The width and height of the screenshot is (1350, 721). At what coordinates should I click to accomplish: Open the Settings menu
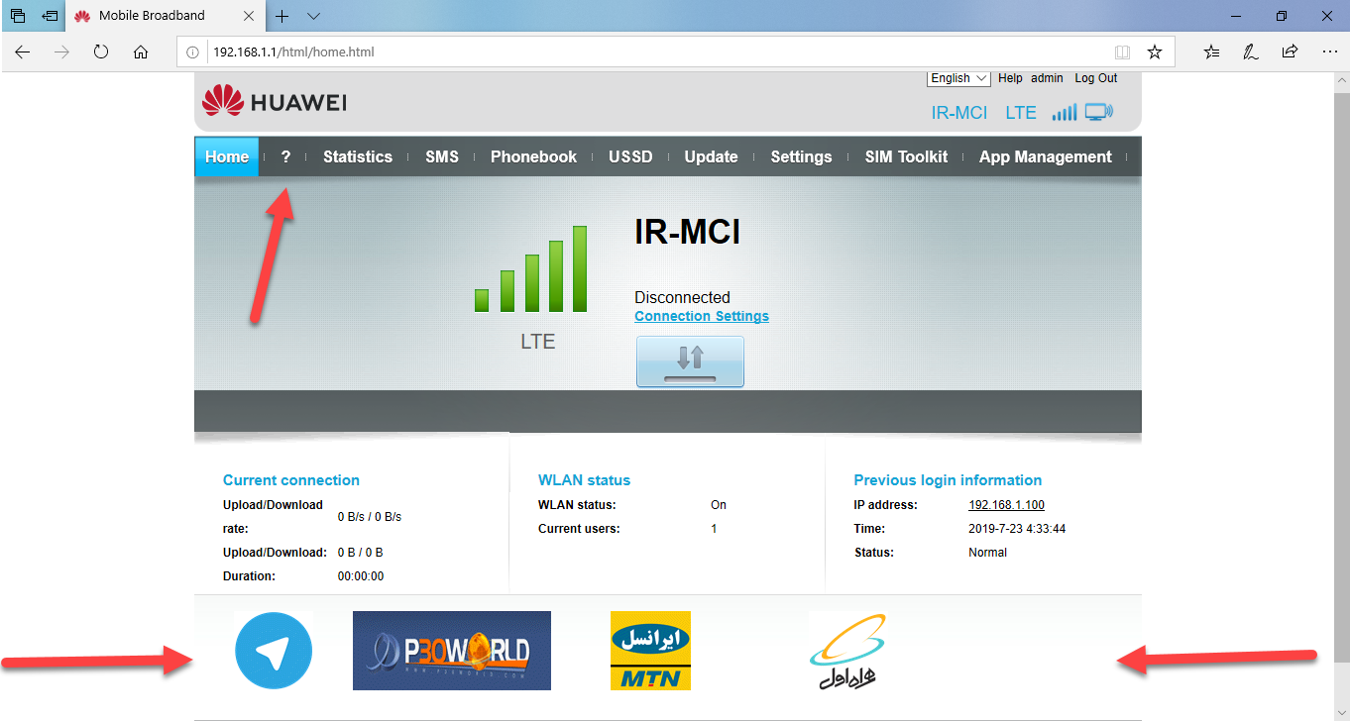click(x=801, y=156)
